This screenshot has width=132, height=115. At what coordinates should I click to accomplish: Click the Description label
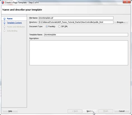pyautogui.click(x=34, y=38)
